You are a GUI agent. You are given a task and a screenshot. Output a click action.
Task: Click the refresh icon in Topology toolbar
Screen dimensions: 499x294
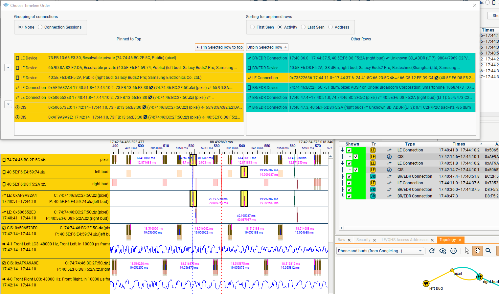(x=432, y=251)
